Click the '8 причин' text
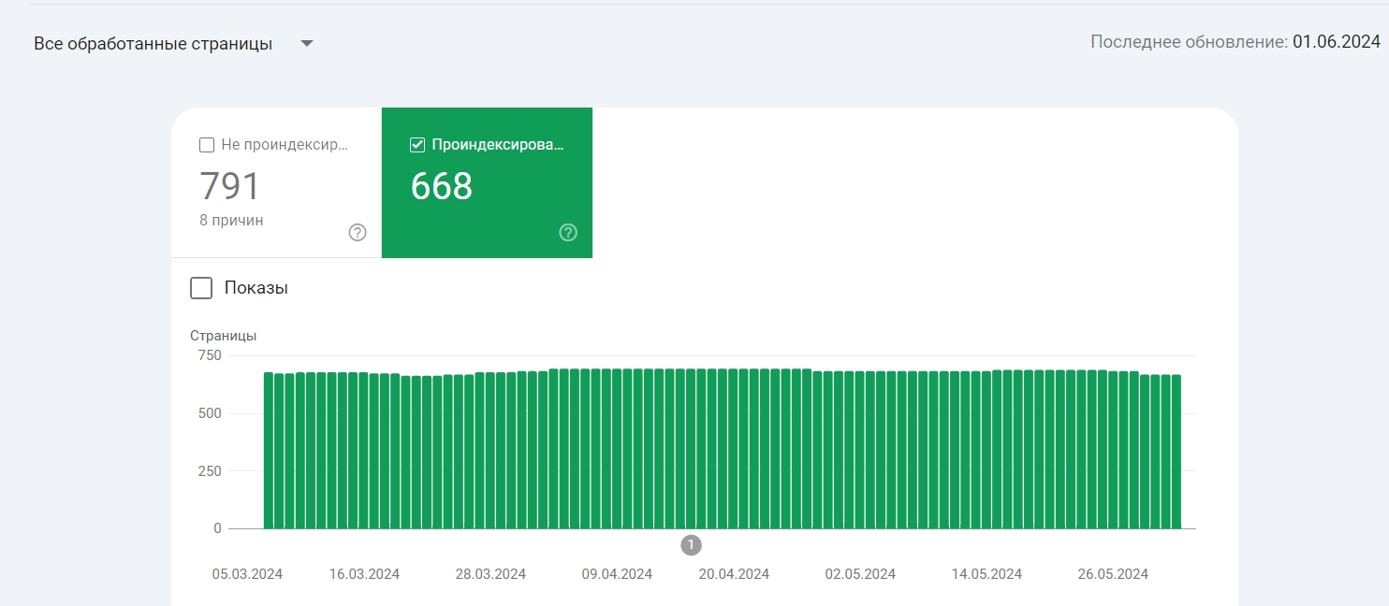 point(231,221)
